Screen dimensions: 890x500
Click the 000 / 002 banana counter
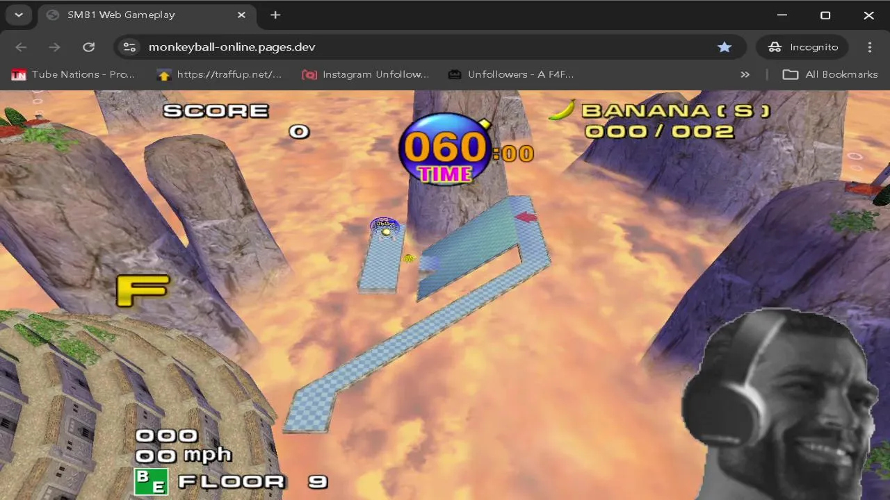pos(659,131)
